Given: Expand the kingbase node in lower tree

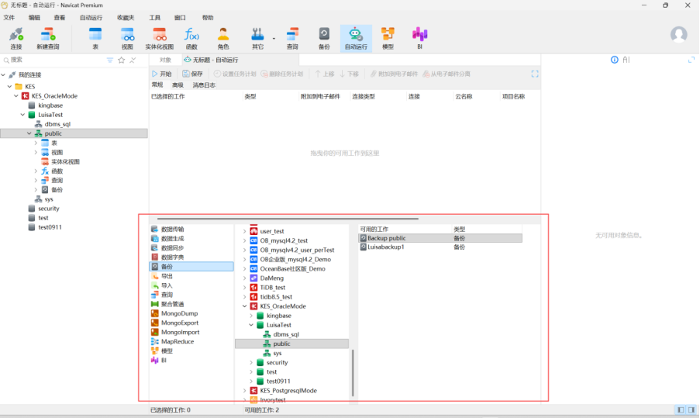Looking at the screenshot, I should [x=250, y=316].
